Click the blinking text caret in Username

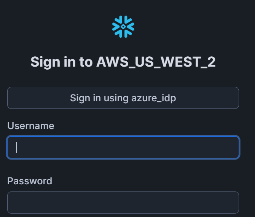coord(16,147)
